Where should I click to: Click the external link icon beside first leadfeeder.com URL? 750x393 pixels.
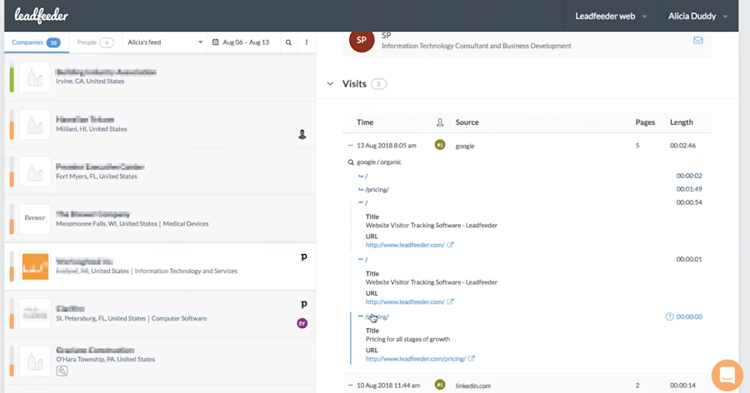pos(450,244)
